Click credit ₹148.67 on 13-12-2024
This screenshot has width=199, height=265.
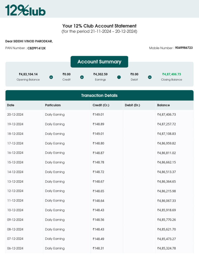click(x=98, y=181)
